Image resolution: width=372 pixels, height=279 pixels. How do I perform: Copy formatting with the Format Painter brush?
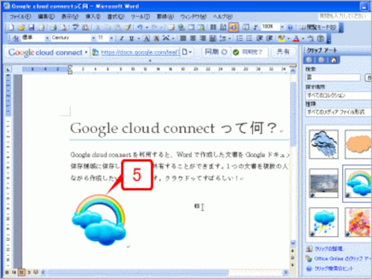(128, 27)
